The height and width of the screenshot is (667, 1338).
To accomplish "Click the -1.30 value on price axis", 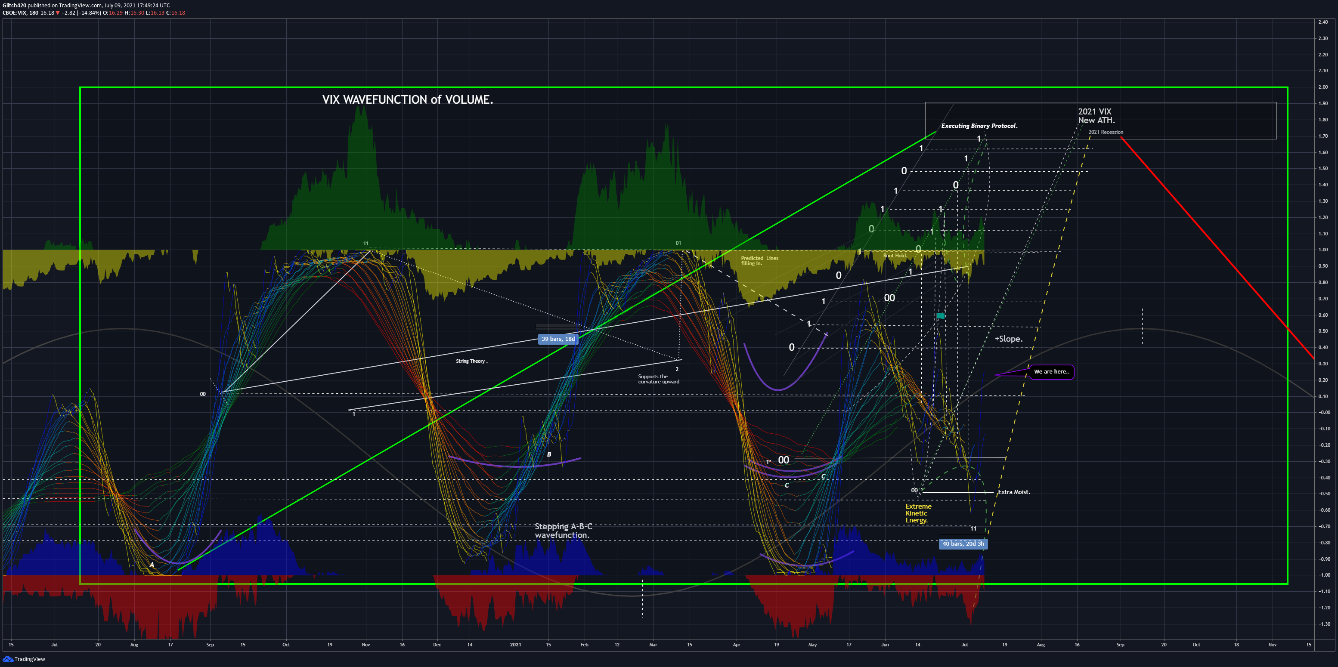I will click(1323, 624).
